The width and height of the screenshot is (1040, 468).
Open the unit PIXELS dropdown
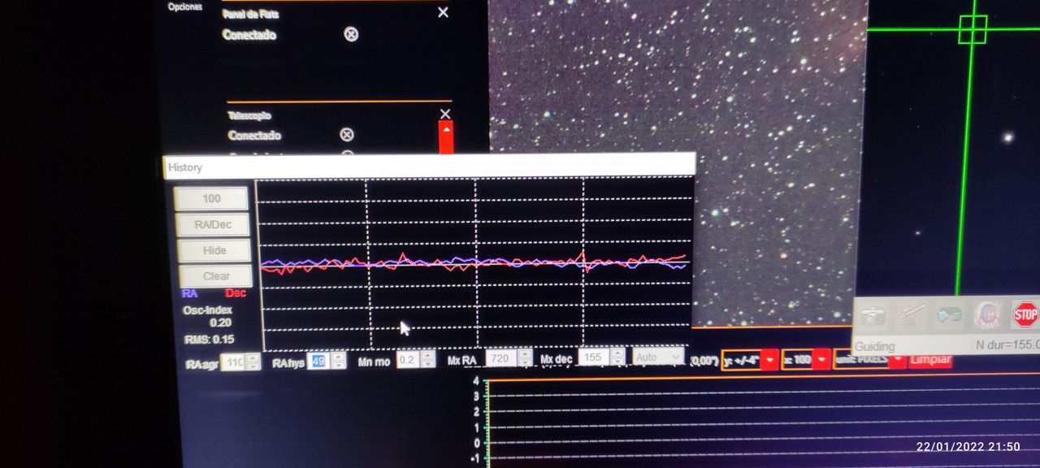click(x=869, y=360)
